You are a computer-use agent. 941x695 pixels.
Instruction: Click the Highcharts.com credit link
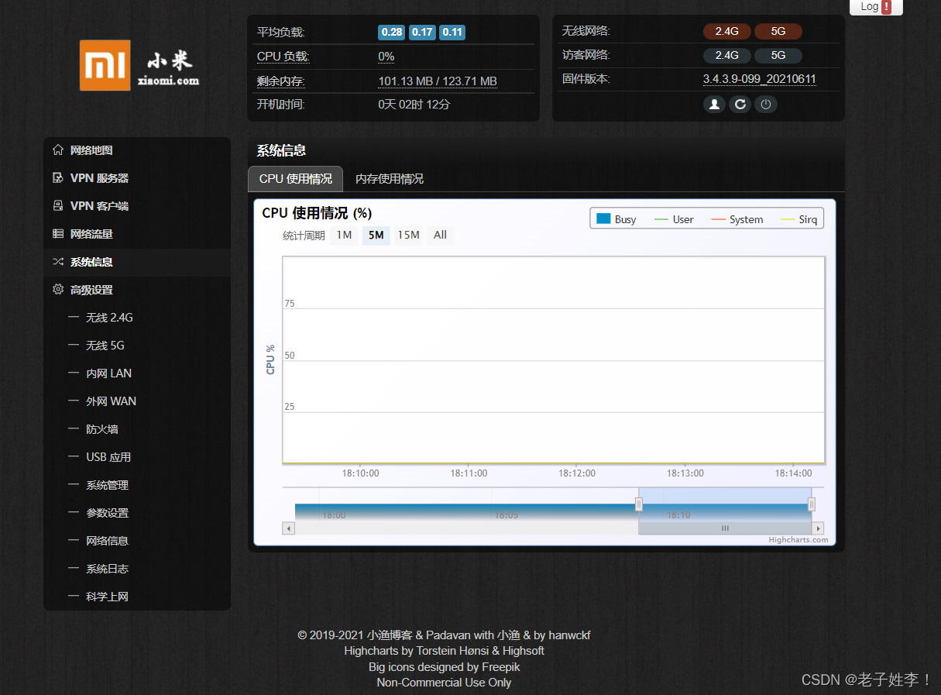pyautogui.click(x=798, y=540)
